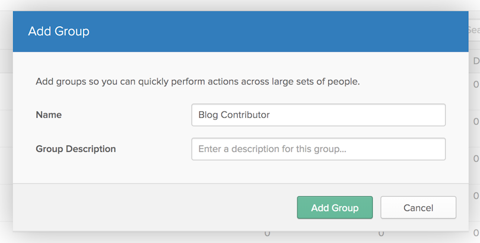Click the 'Enter a description for this group' placeholder
Screen dimensions: 480x243
[272, 149]
